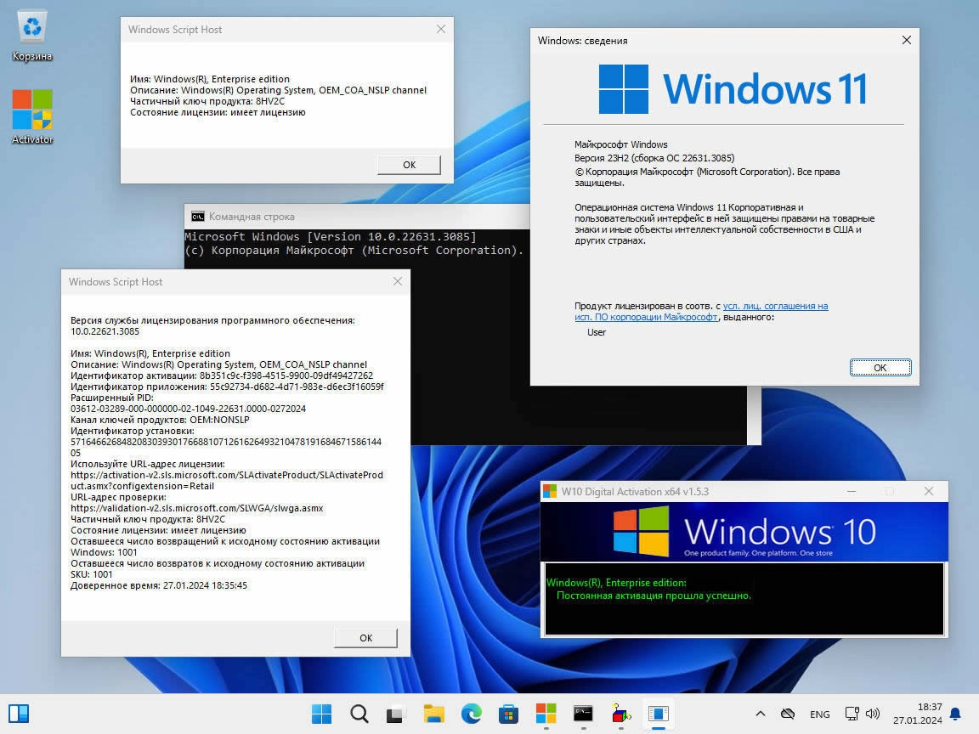The image size is (979, 734).
Task: Click the trusted time 27.01.2024 18:35:45 line
Action: pyautogui.click(x=159, y=585)
